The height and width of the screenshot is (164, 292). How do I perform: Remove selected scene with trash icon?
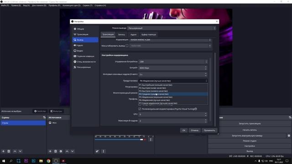(x=9, y=151)
